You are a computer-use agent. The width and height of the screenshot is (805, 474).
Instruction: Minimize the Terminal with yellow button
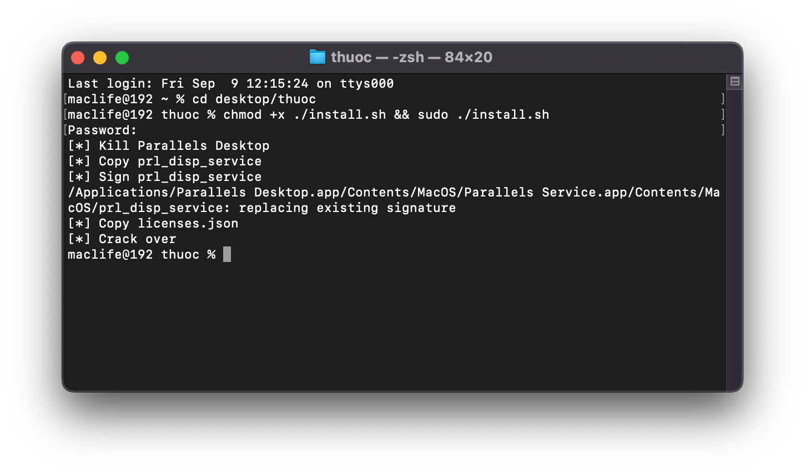(100, 58)
